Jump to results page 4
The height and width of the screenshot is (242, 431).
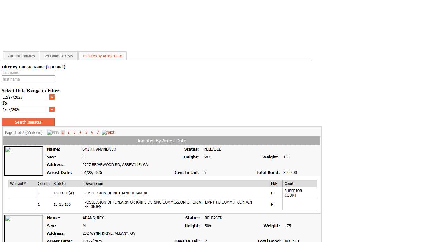coord(80,132)
